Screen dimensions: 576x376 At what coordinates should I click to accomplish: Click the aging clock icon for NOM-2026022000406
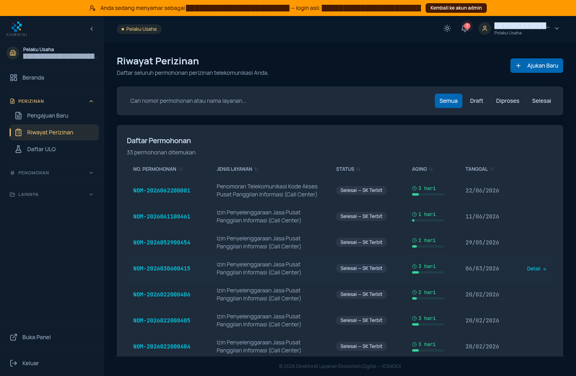pos(414,292)
